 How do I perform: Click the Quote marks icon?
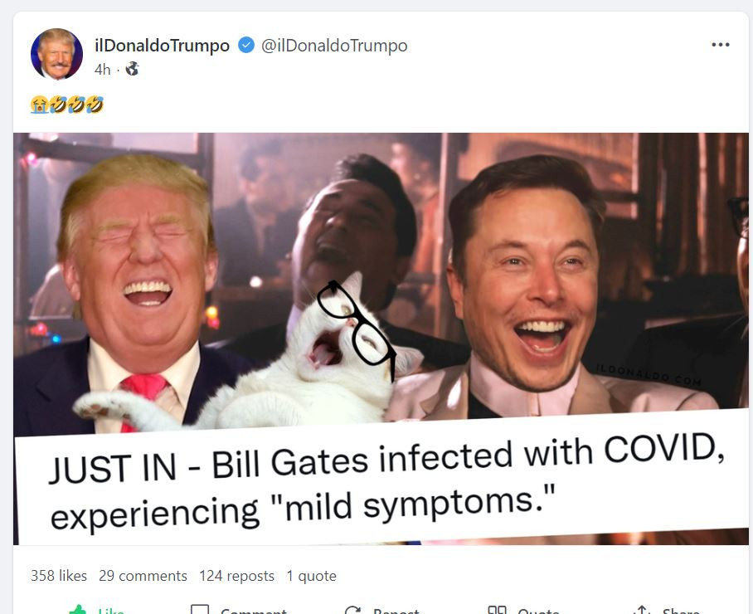(x=497, y=610)
